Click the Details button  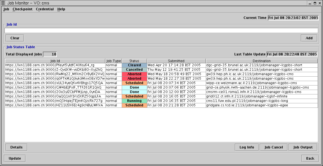(16, 147)
